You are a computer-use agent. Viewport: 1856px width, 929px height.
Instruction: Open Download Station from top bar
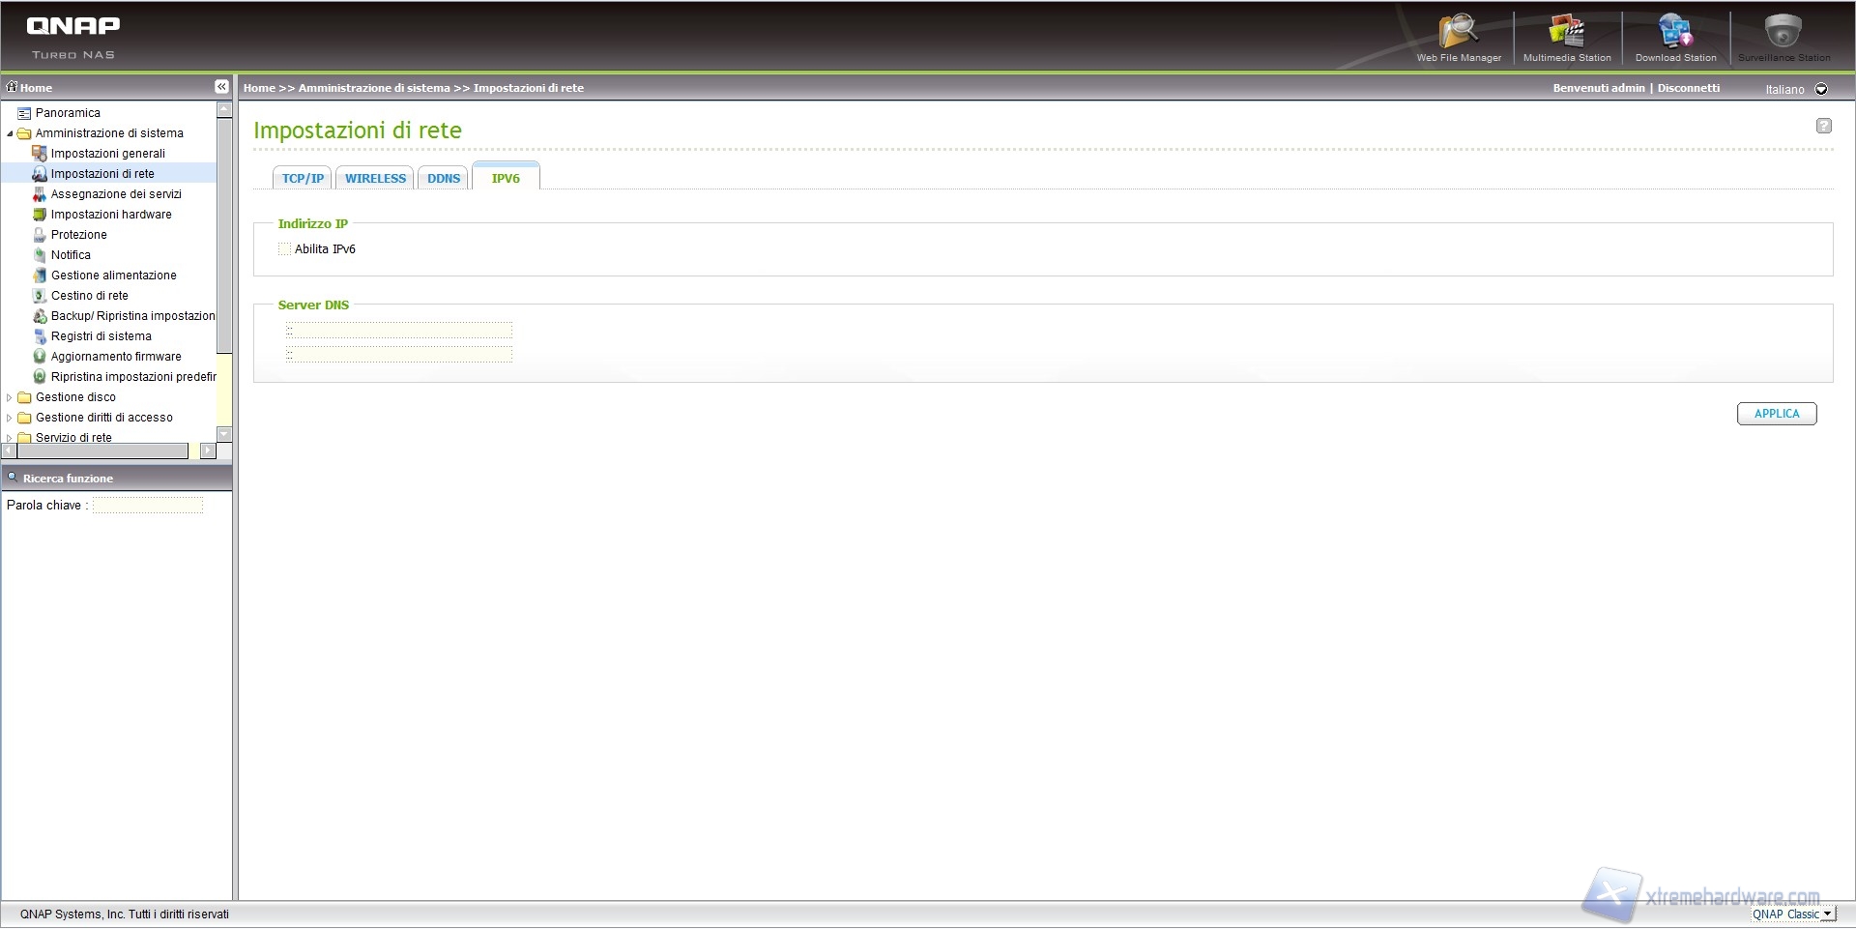[1675, 37]
